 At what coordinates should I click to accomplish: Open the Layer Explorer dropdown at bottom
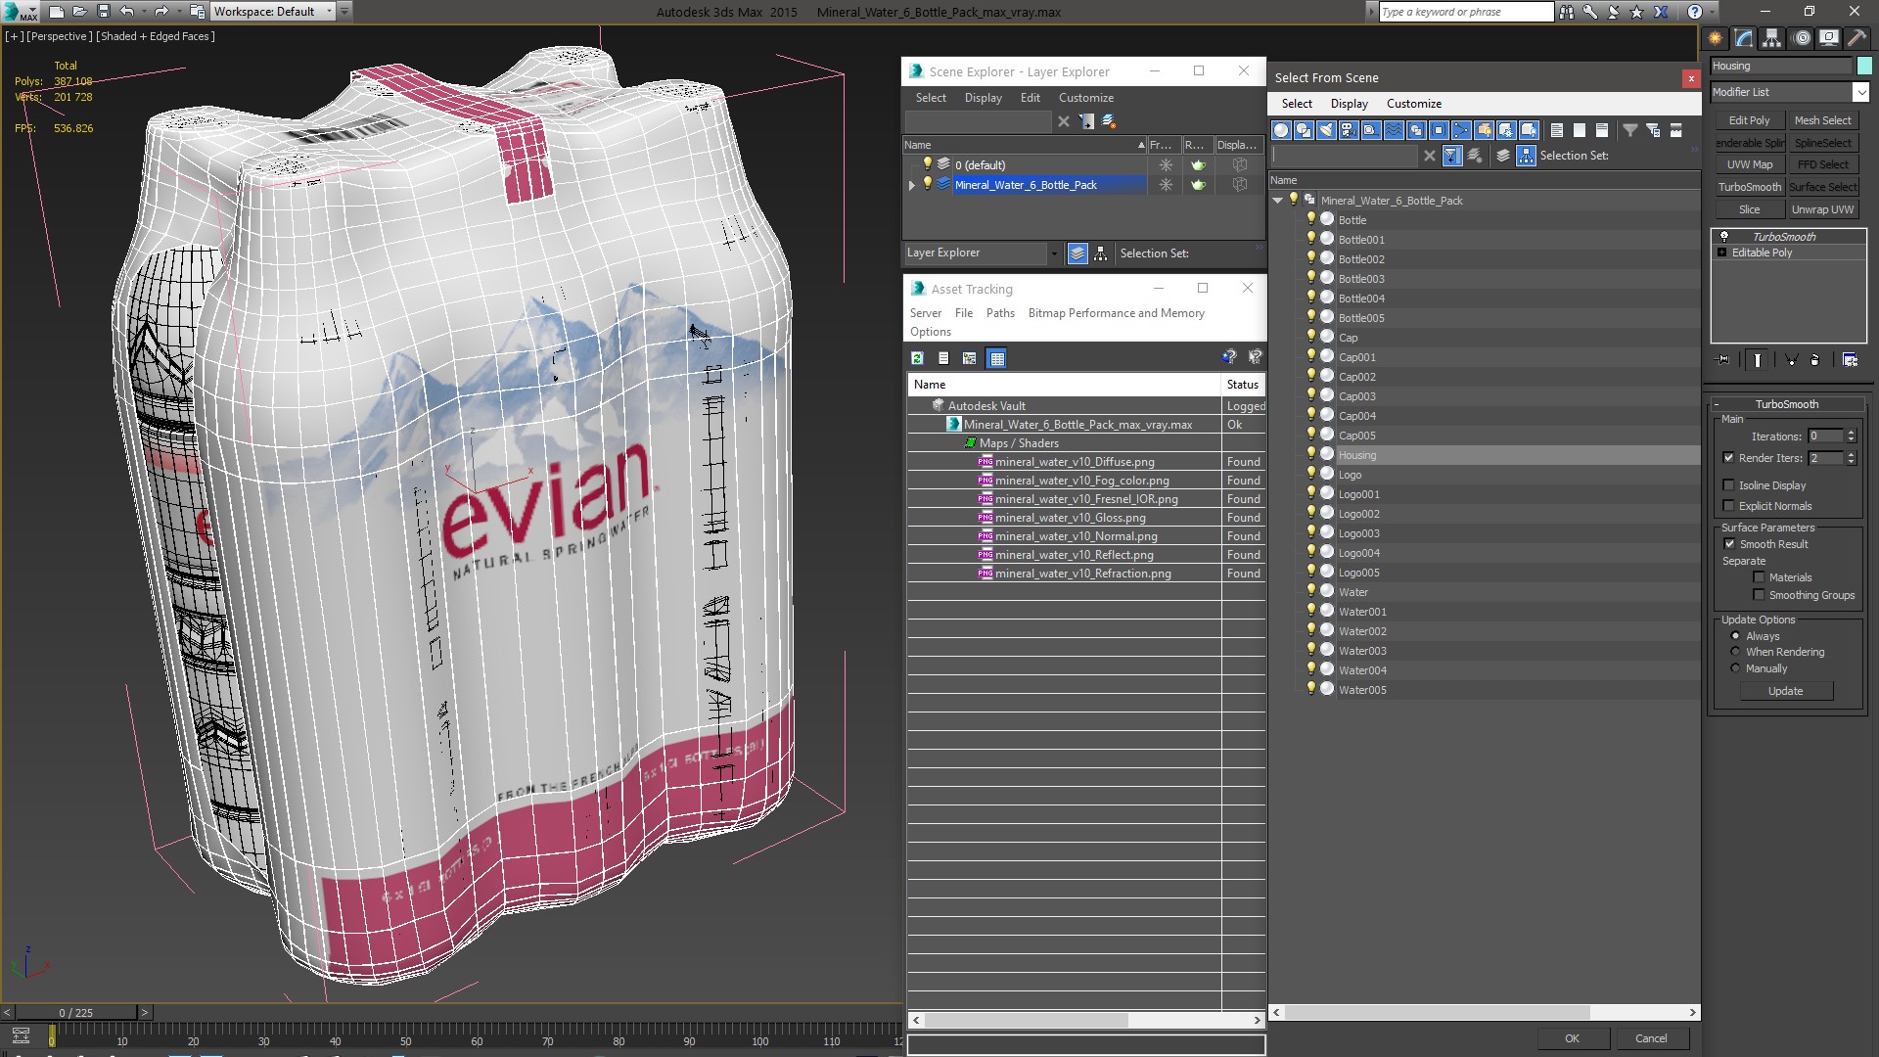point(1054,253)
